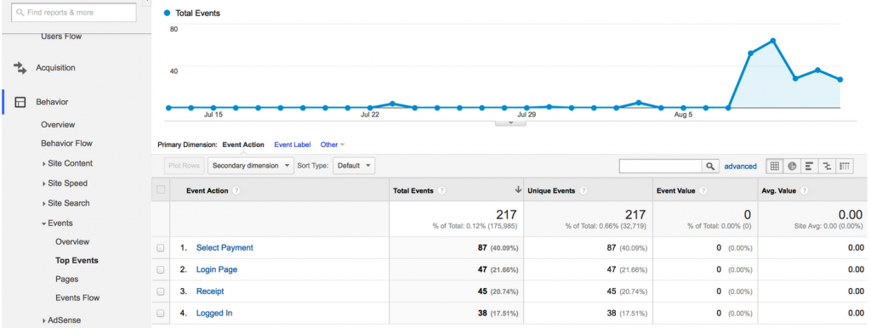Viewport: 871px width, 328px height.
Task: Click the highest peak data point on the chart
Action: click(x=772, y=41)
